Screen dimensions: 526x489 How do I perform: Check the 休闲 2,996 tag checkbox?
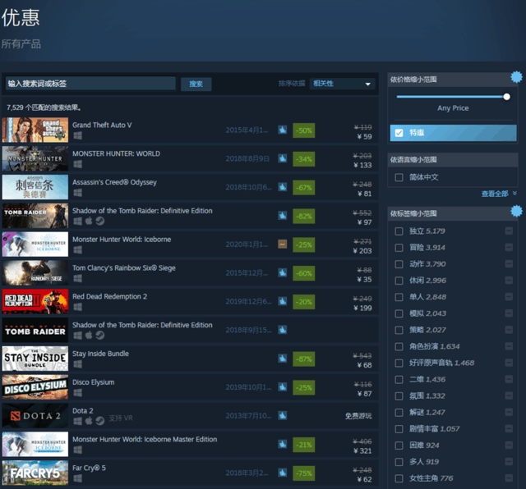(399, 281)
